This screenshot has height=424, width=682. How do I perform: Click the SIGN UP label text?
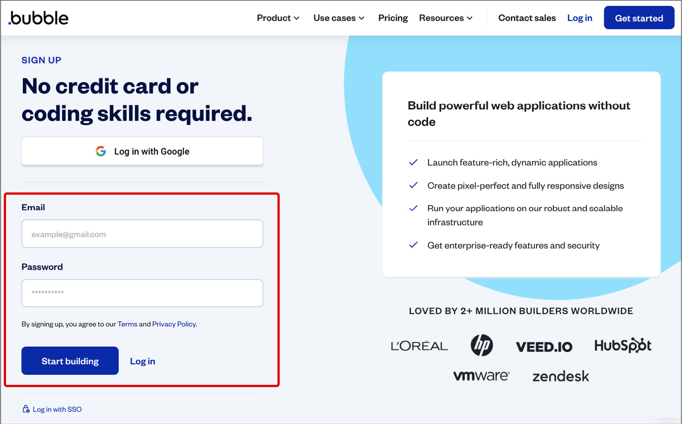[41, 60]
